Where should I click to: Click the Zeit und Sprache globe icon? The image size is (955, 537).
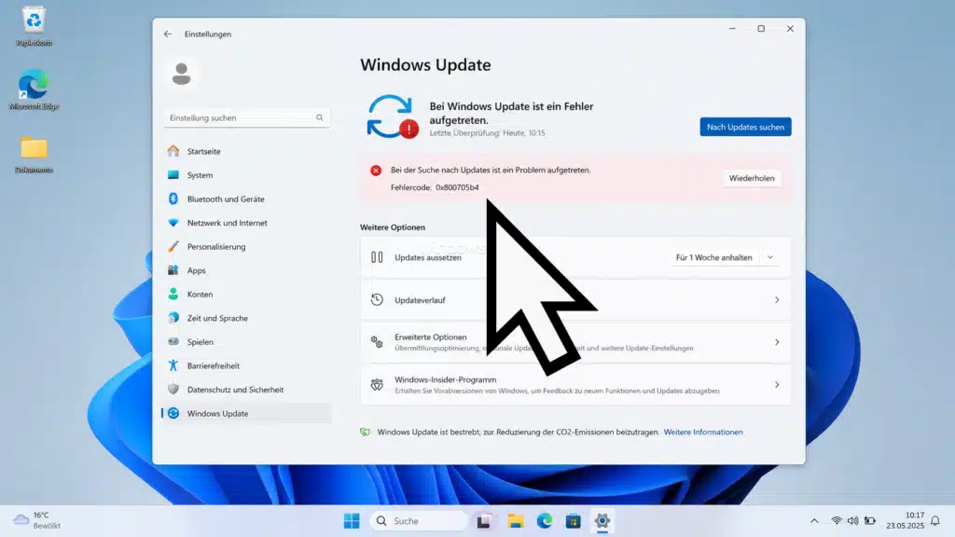[x=173, y=318]
